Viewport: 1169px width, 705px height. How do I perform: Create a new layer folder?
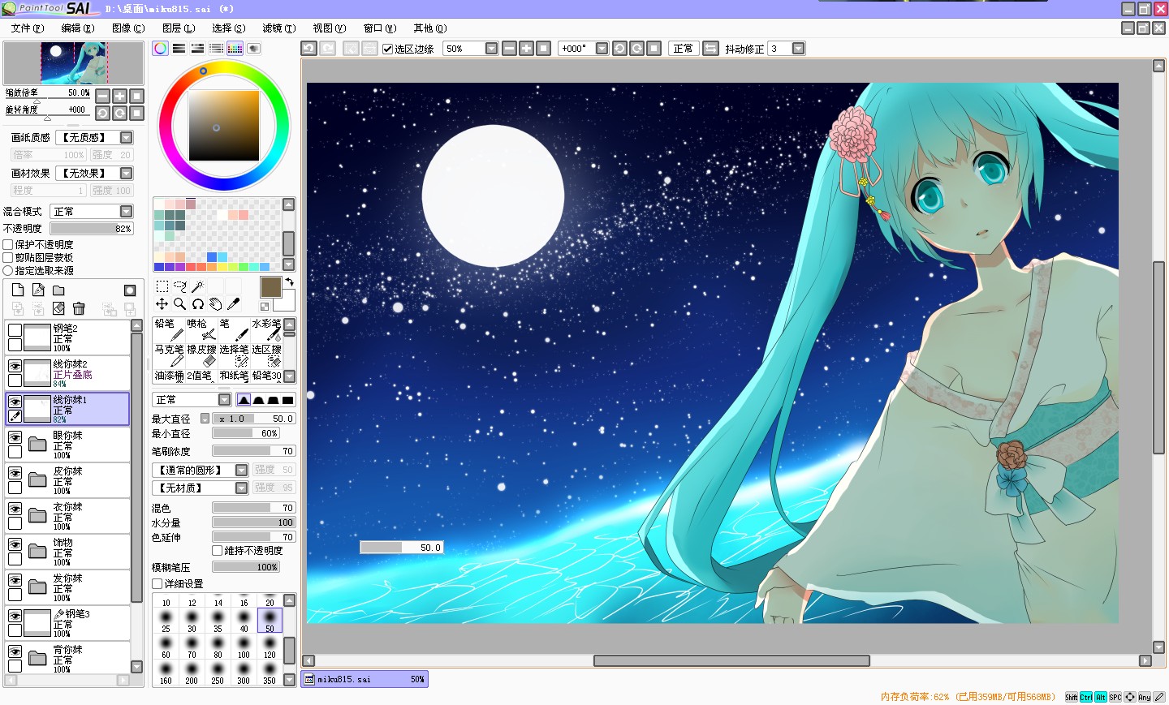(58, 290)
